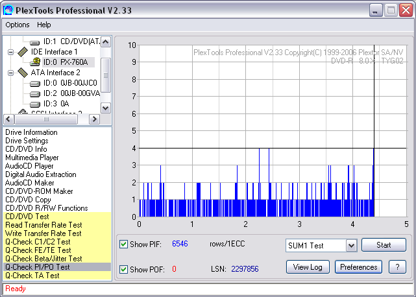Select Q-Check PI/PO Test

[x=57, y=267]
